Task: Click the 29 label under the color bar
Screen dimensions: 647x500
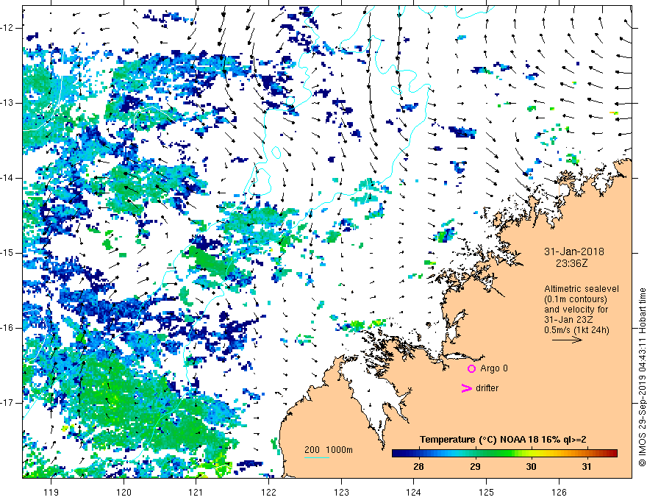Action: [475, 467]
